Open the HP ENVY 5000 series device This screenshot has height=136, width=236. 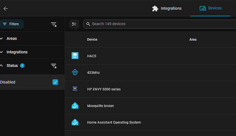point(150,89)
